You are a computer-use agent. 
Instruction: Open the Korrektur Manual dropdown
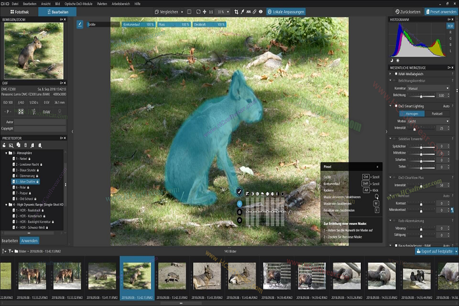click(x=428, y=88)
